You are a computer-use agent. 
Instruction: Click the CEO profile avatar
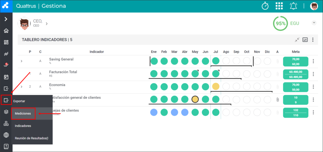24,24
